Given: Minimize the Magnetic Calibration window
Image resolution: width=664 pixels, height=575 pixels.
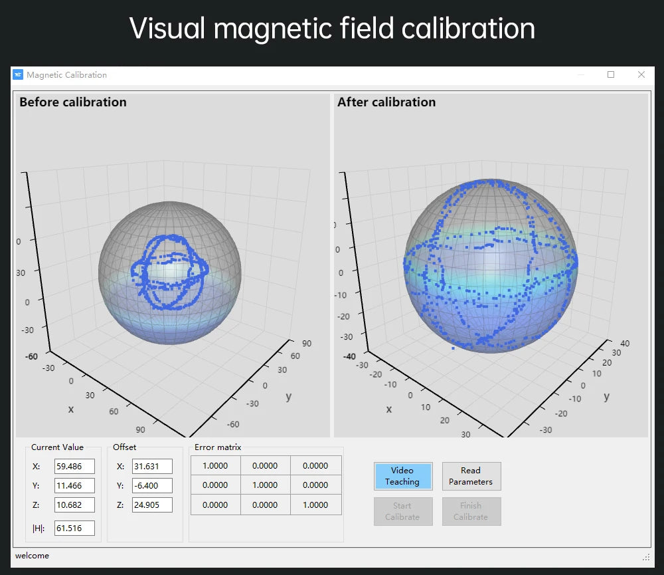Looking at the screenshot, I should pyautogui.click(x=581, y=74).
